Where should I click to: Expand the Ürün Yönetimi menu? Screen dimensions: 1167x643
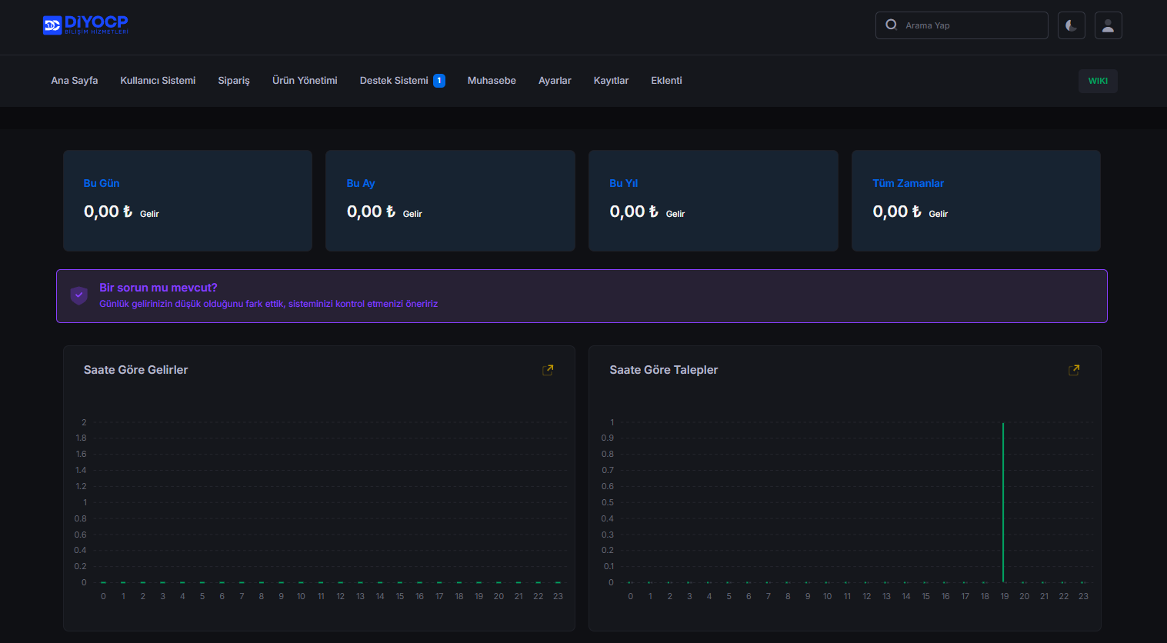(x=305, y=81)
